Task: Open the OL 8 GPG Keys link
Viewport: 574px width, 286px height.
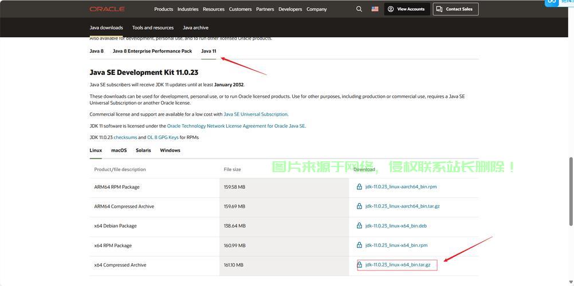Action: [x=163, y=137]
